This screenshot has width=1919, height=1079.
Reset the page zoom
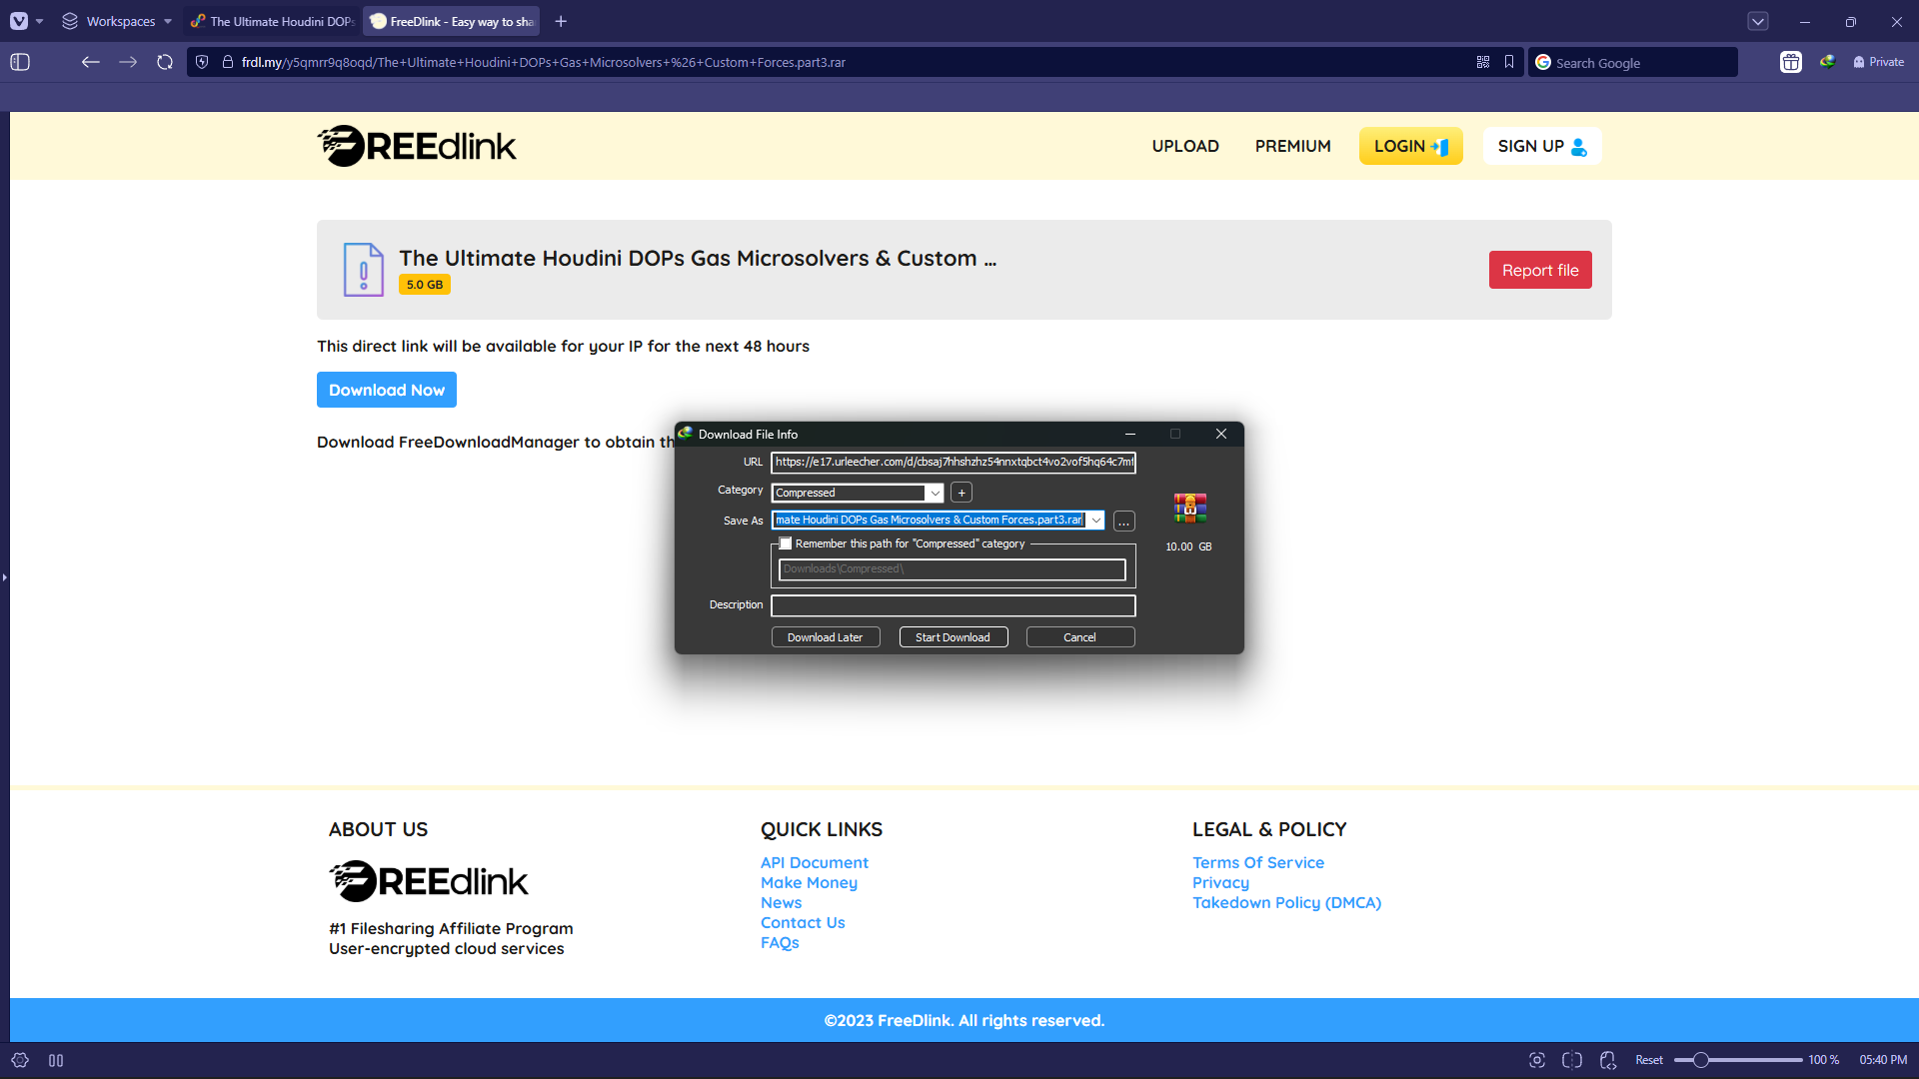pyautogui.click(x=1649, y=1060)
